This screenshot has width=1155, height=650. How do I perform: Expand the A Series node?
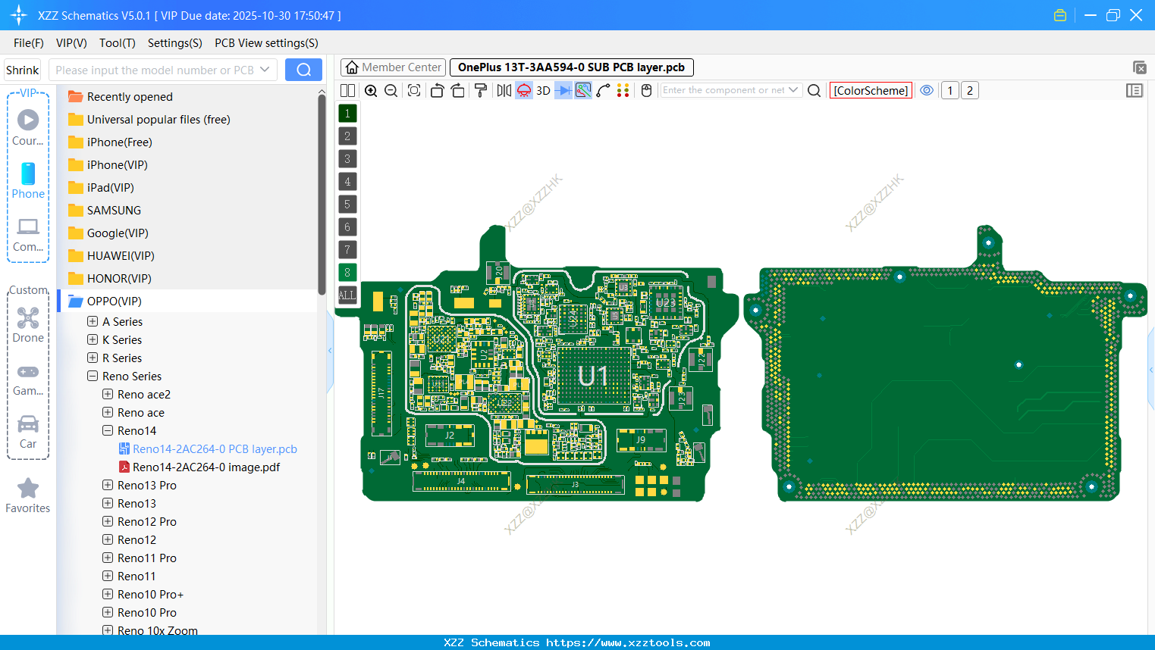(x=93, y=321)
